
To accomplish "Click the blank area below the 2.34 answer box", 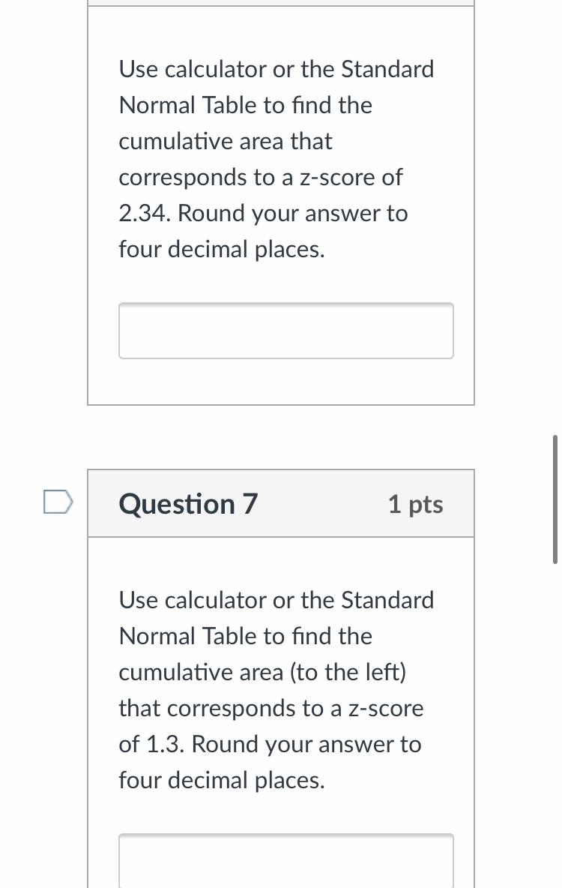I will 281,382.
